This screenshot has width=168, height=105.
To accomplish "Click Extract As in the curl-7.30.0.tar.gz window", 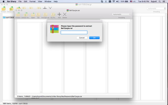I will [11, 9].
